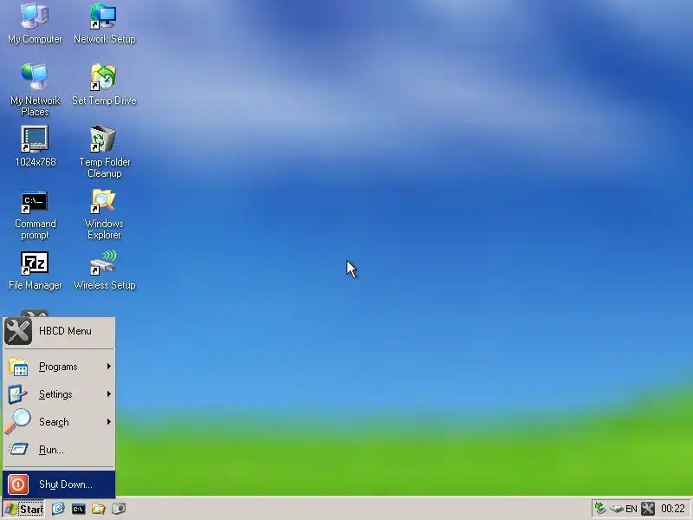Click the EN language indicator

pos(631,509)
